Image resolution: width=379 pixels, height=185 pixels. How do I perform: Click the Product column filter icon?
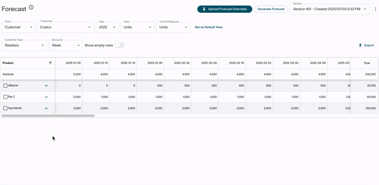[50, 63]
